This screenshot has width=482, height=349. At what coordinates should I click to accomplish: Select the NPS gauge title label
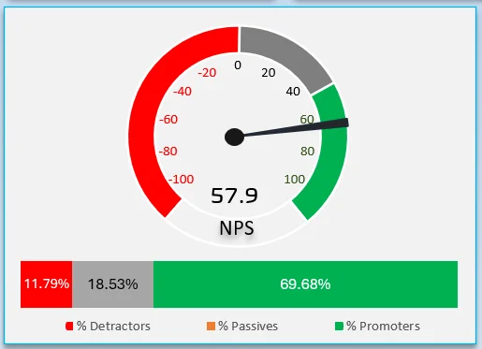237,228
